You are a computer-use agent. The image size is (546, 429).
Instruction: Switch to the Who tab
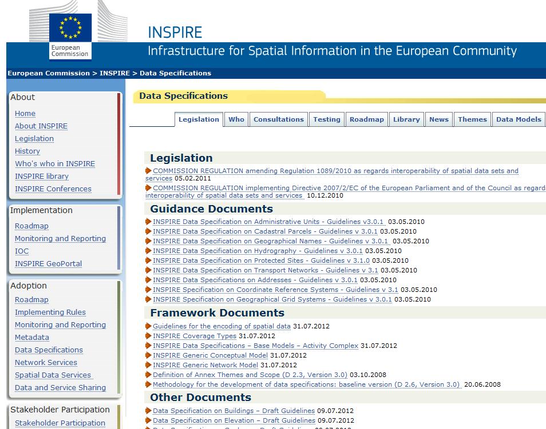tap(236, 119)
